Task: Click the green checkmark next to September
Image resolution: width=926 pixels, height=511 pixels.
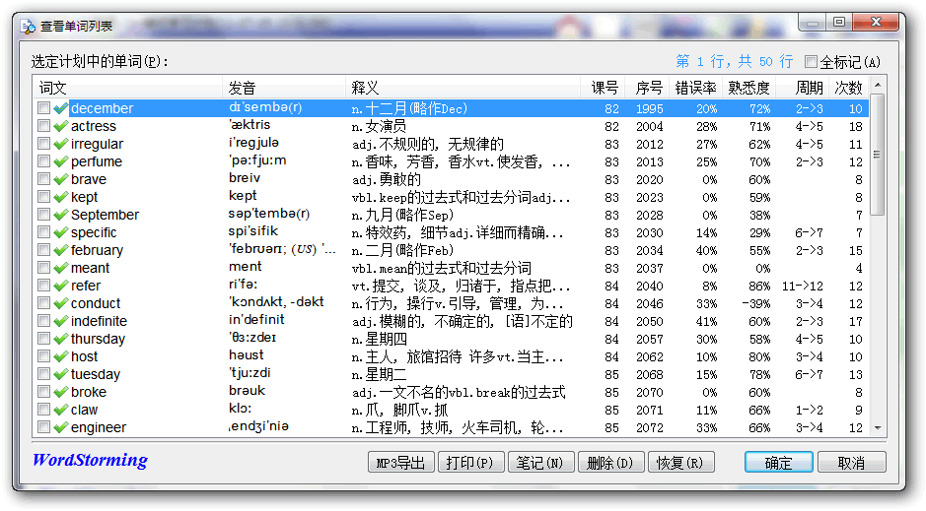Action: tap(61, 215)
